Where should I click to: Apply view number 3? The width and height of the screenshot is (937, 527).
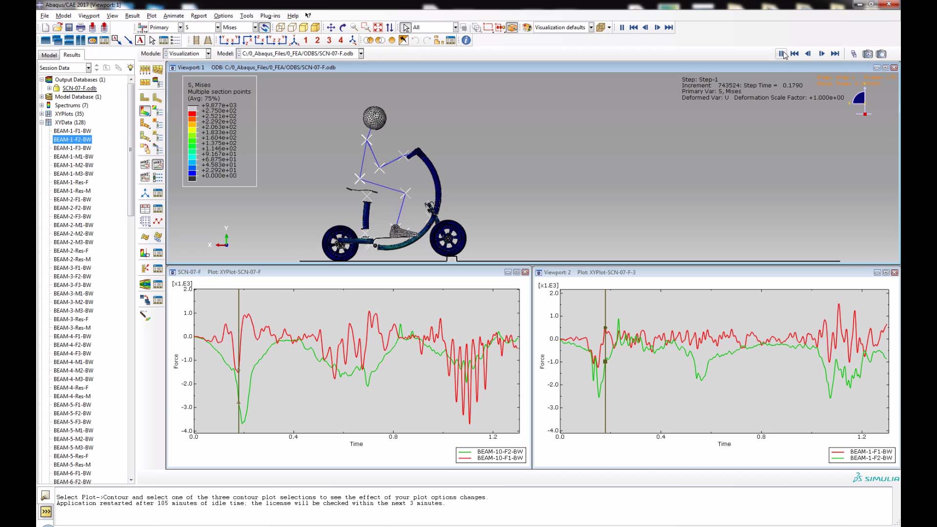tap(329, 41)
